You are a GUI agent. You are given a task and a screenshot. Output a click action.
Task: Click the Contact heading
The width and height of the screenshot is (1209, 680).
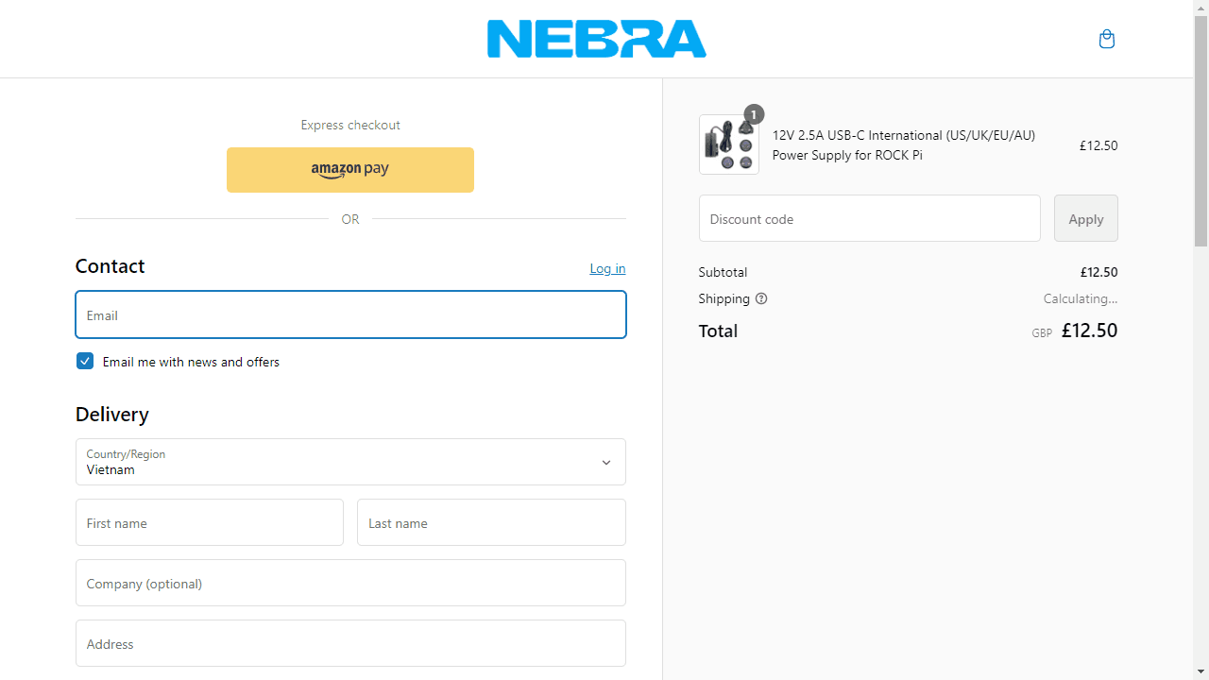(x=111, y=266)
